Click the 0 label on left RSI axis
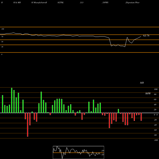The width and height of the screenshot is (159, 159). coord(2,54)
